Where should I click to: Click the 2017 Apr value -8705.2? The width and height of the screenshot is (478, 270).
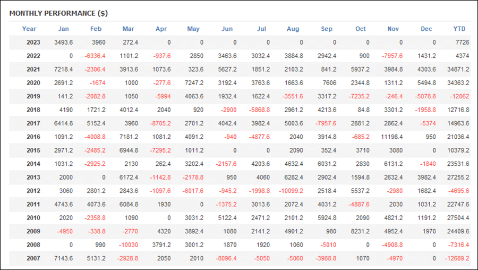tap(160, 123)
